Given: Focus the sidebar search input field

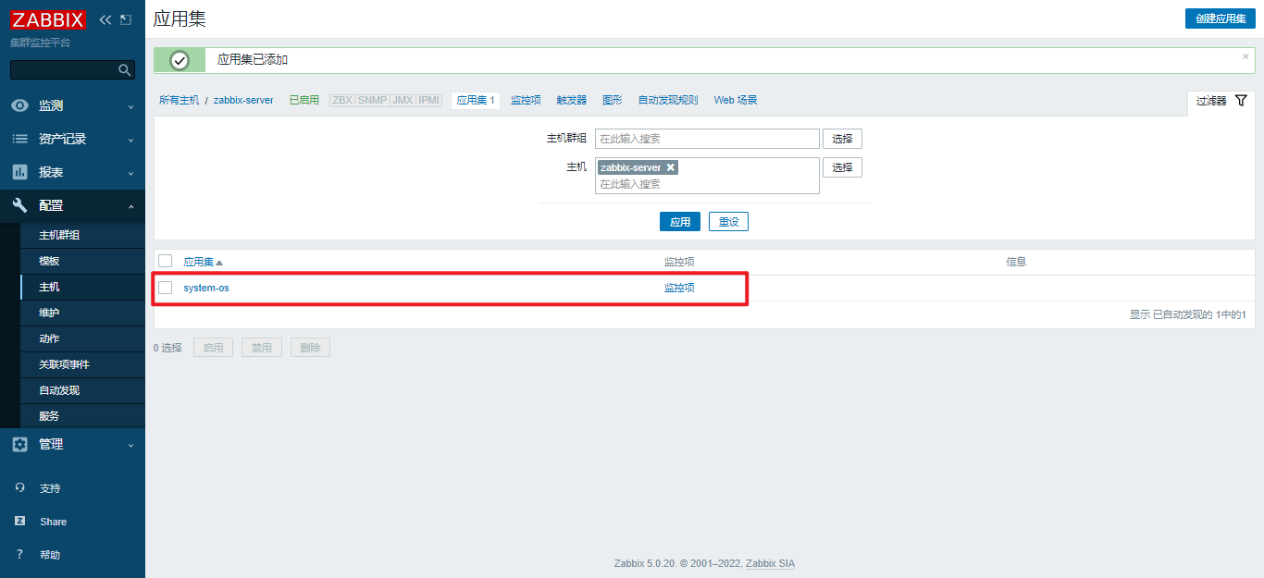Looking at the screenshot, I should [x=65, y=70].
